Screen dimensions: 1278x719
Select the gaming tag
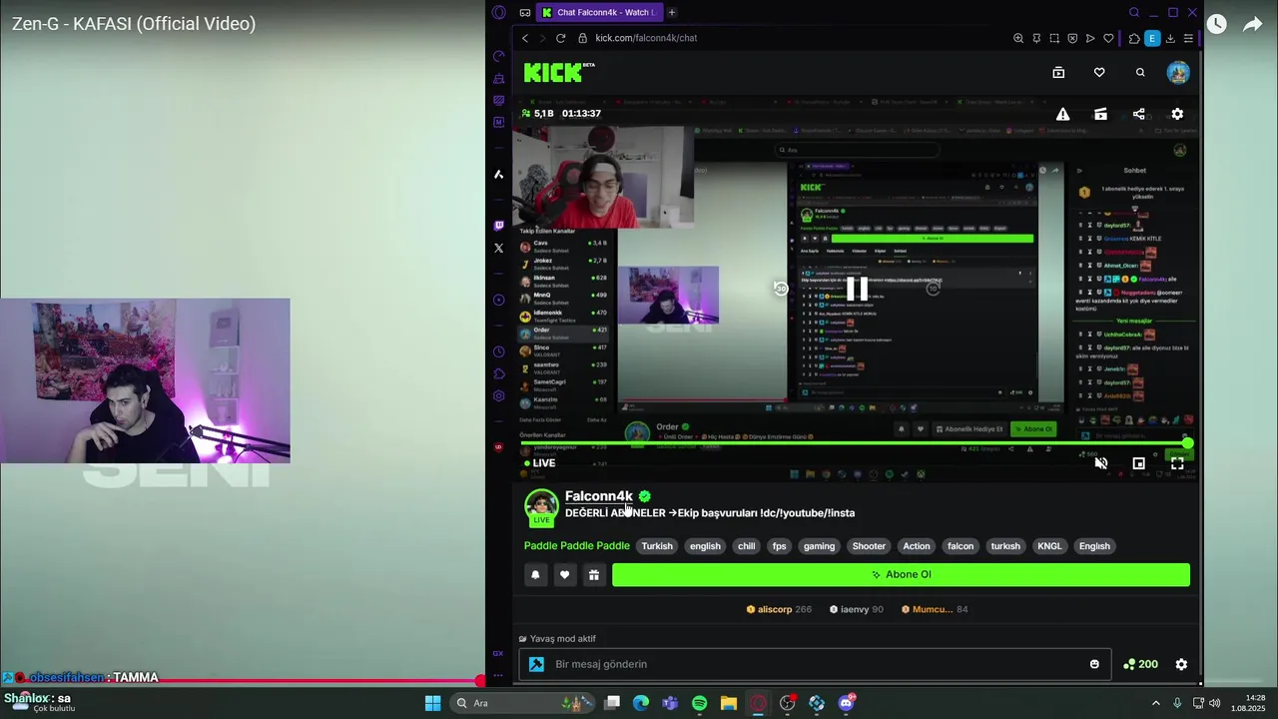(819, 546)
